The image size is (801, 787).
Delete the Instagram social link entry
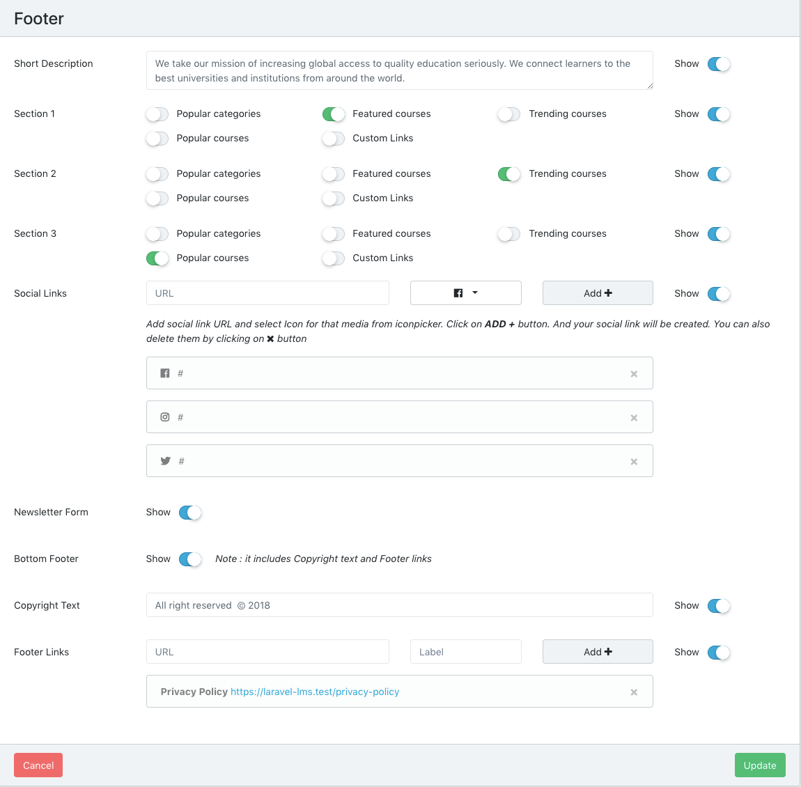click(x=634, y=418)
